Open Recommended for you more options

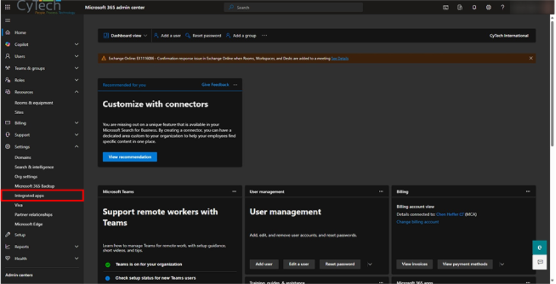(235, 85)
